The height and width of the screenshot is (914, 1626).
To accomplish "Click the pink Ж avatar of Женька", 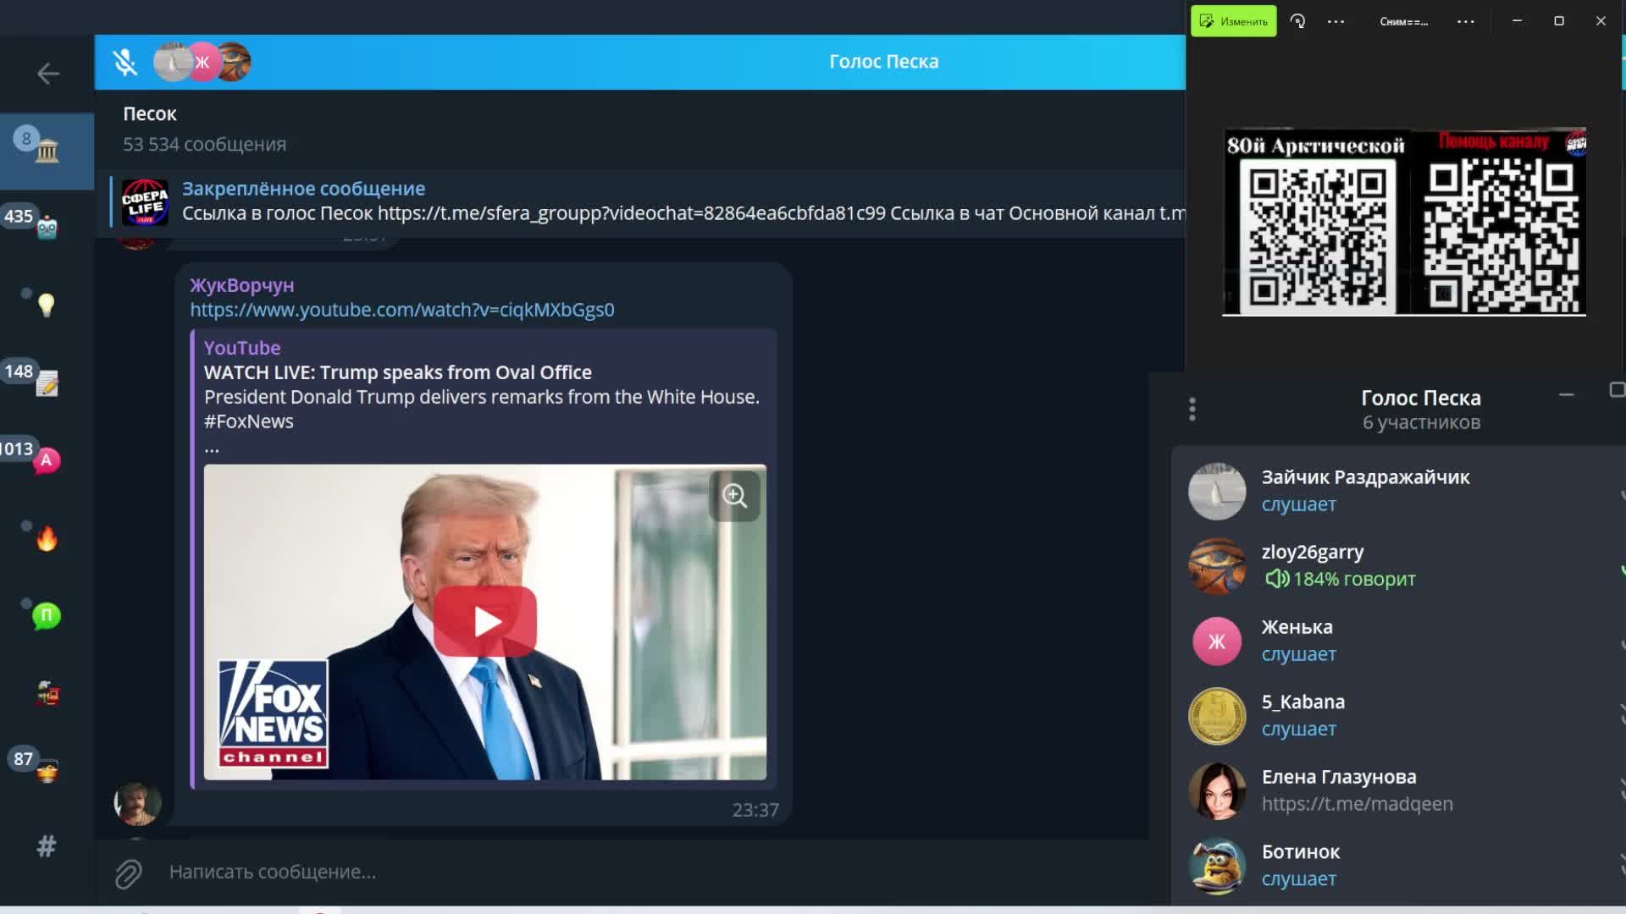I will pos(1217,641).
